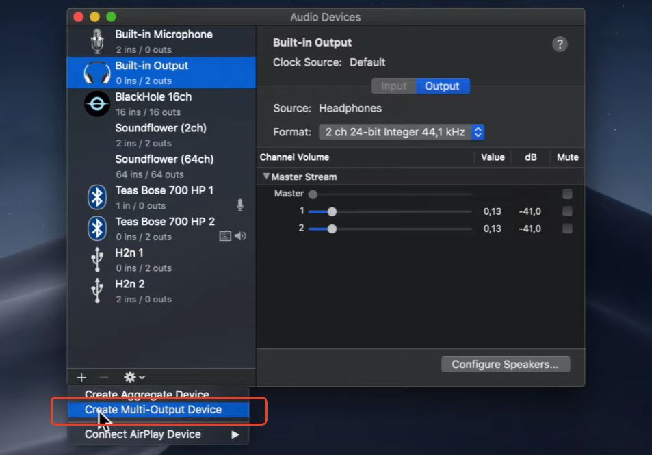Click the Headphones source label

350,109
